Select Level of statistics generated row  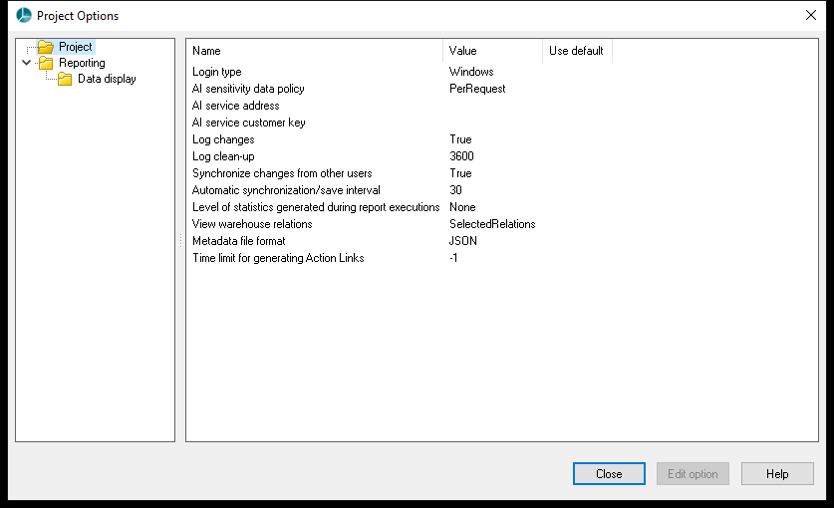click(x=316, y=207)
